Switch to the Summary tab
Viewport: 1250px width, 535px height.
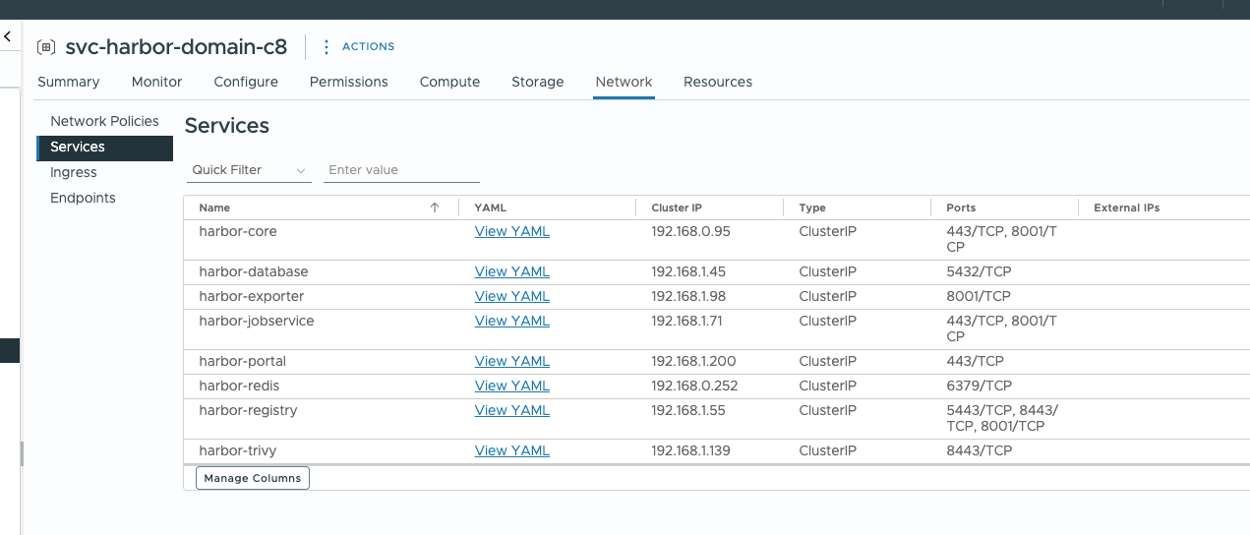tap(68, 82)
